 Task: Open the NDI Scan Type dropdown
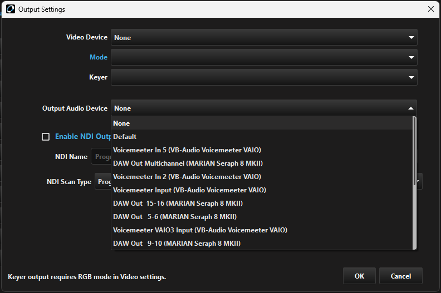tap(103, 182)
